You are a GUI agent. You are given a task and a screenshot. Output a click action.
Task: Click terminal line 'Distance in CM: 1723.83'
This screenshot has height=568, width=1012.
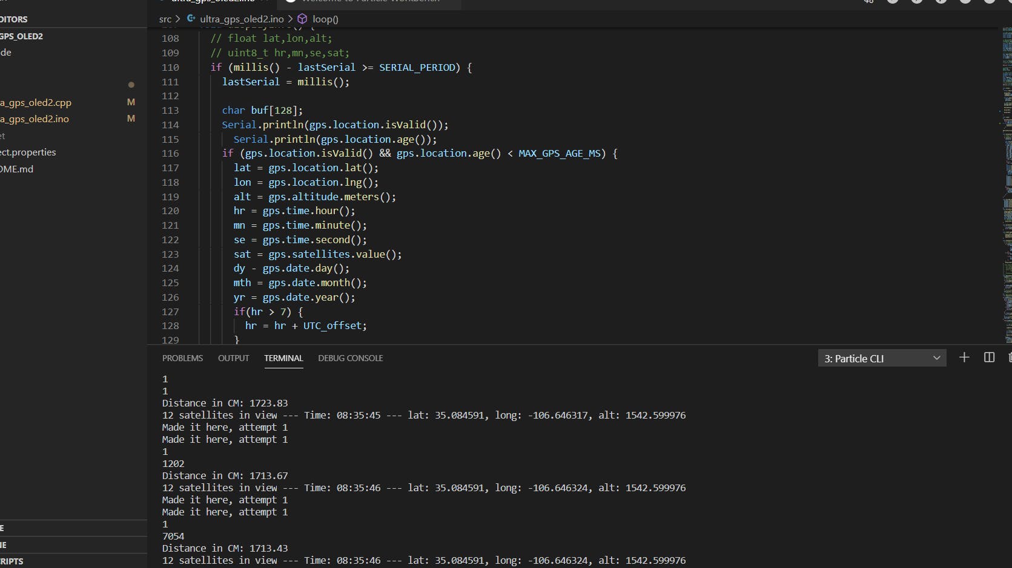(x=225, y=403)
